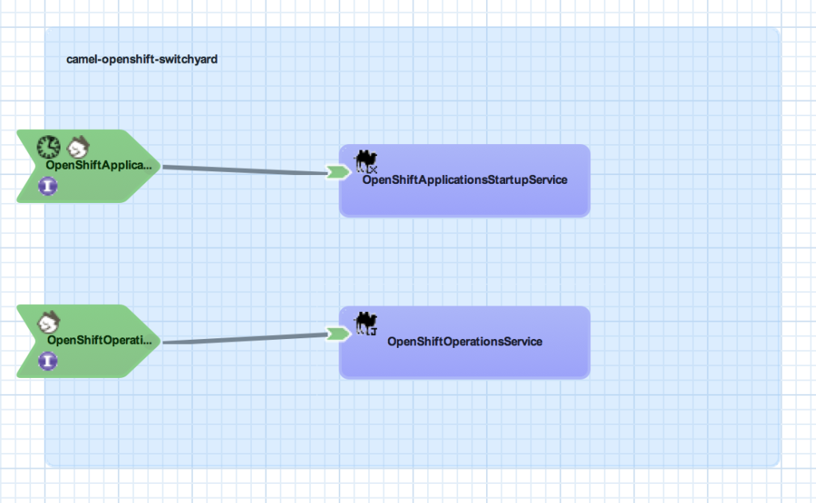Click the "camel-openshift-switchyard" composite title
The height and width of the screenshot is (503, 816).
tap(142, 59)
